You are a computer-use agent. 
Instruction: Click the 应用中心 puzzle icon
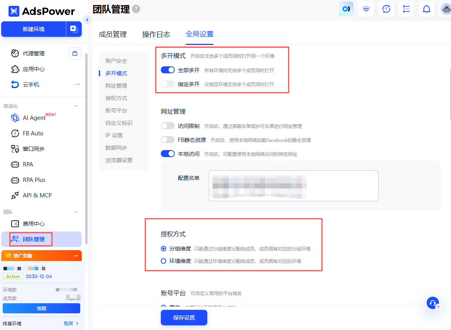pyautogui.click(x=15, y=69)
